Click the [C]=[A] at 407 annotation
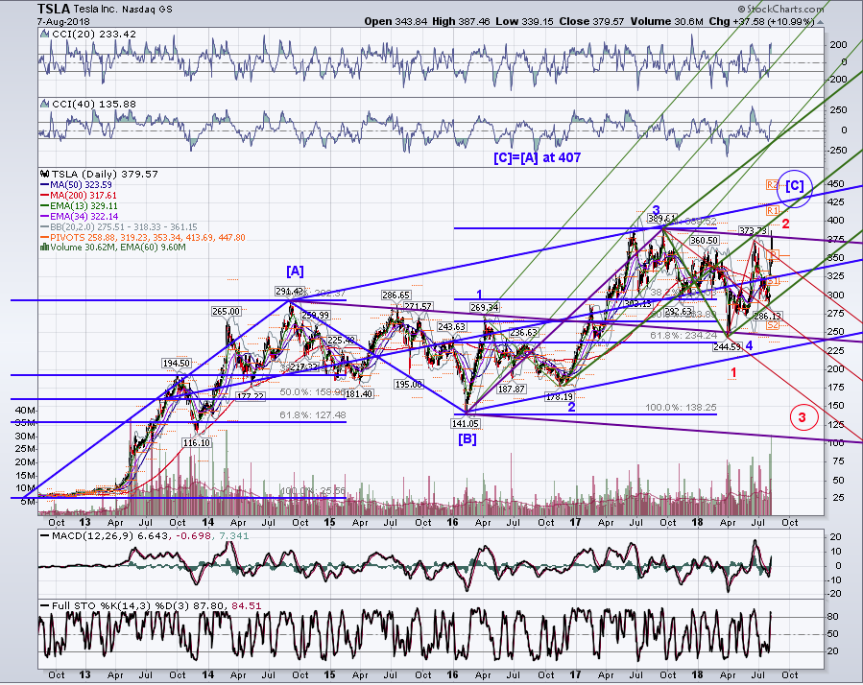Image resolution: width=863 pixels, height=685 pixels. click(x=537, y=158)
